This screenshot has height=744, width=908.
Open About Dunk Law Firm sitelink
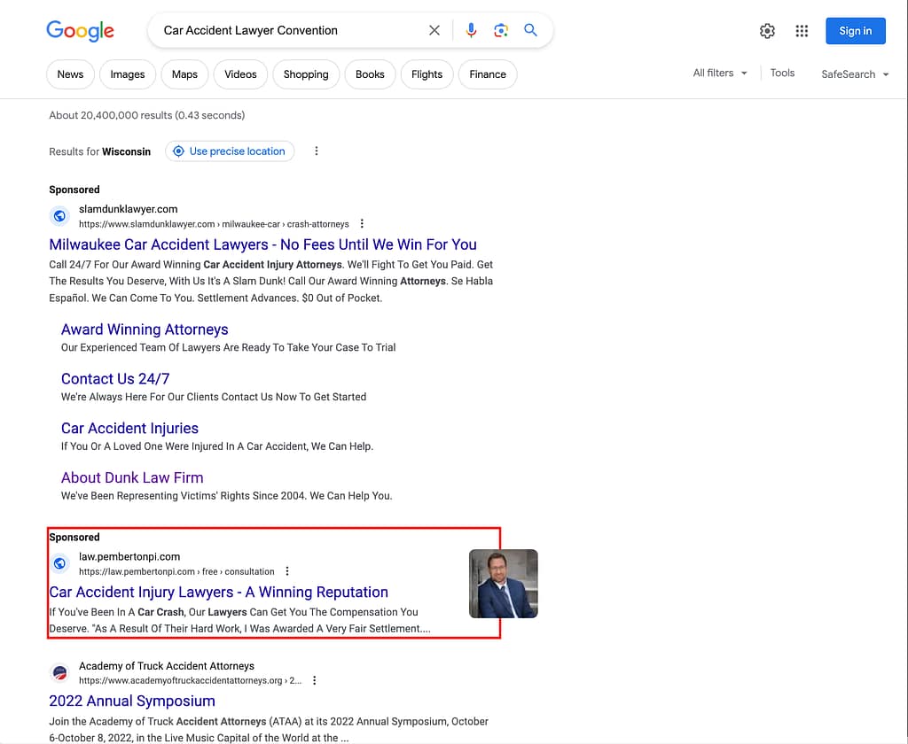(x=132, y=477)
